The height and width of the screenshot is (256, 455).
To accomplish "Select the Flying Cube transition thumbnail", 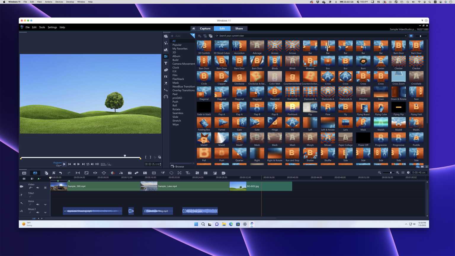I will pos(381,108).
